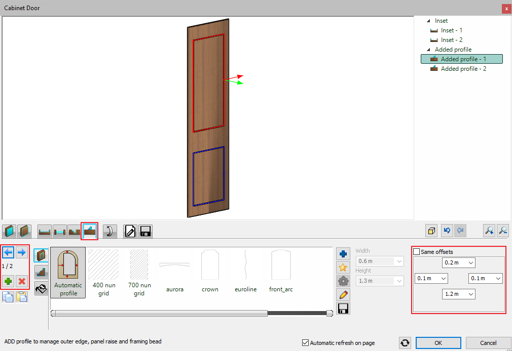Screen dimensions: 512x351
Task: Click the yellow star favorites icon
Action: point(343,268)
